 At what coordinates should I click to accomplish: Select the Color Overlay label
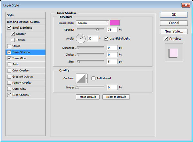pyautogui.click(x=21, y=71)
